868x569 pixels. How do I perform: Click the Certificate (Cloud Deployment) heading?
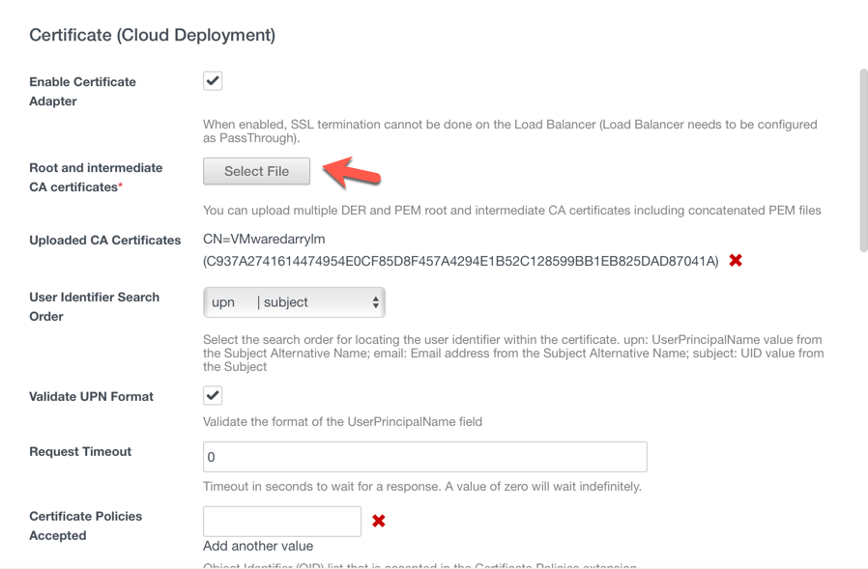pyautogui.click(x=152, y=35)
